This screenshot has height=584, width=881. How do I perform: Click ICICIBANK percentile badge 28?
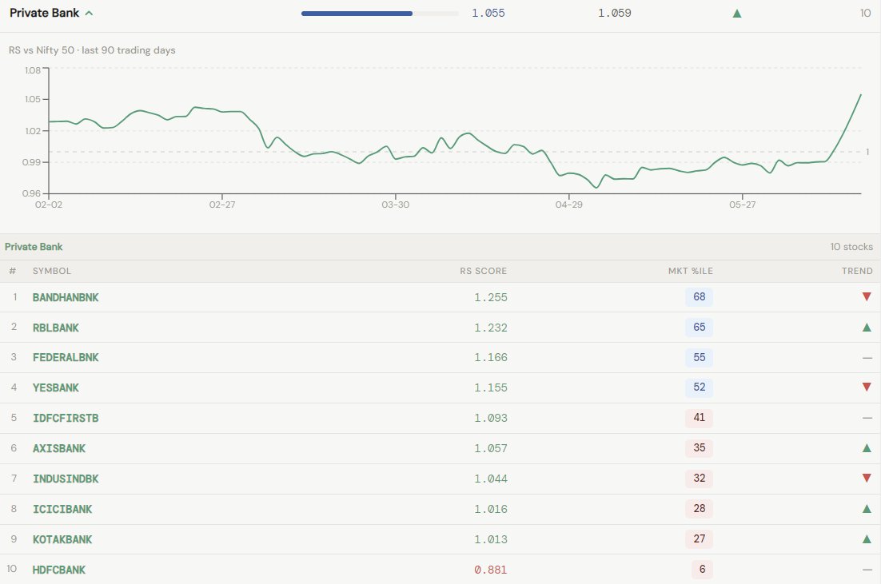pos(699,508)
